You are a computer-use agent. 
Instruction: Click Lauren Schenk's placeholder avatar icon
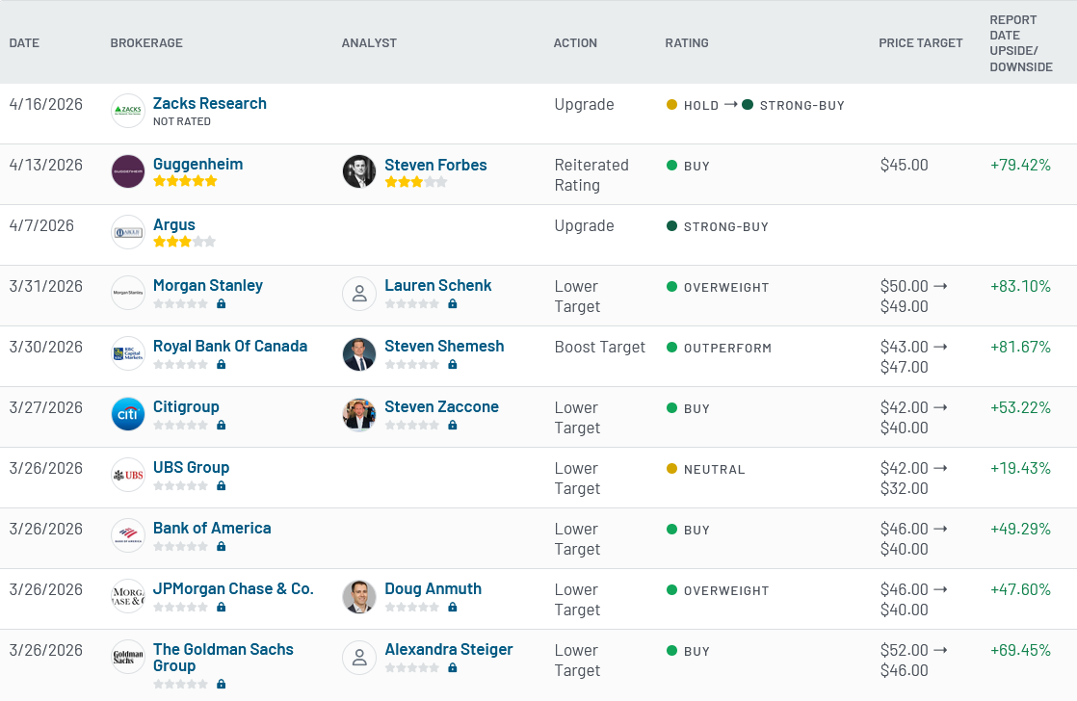[x=359, y=294]
